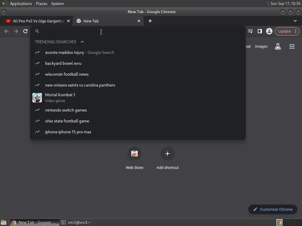This screenshot has width=302, height=226.
Task: Click the clock showing Sun Sep 17
Action: tap(285, 4)
